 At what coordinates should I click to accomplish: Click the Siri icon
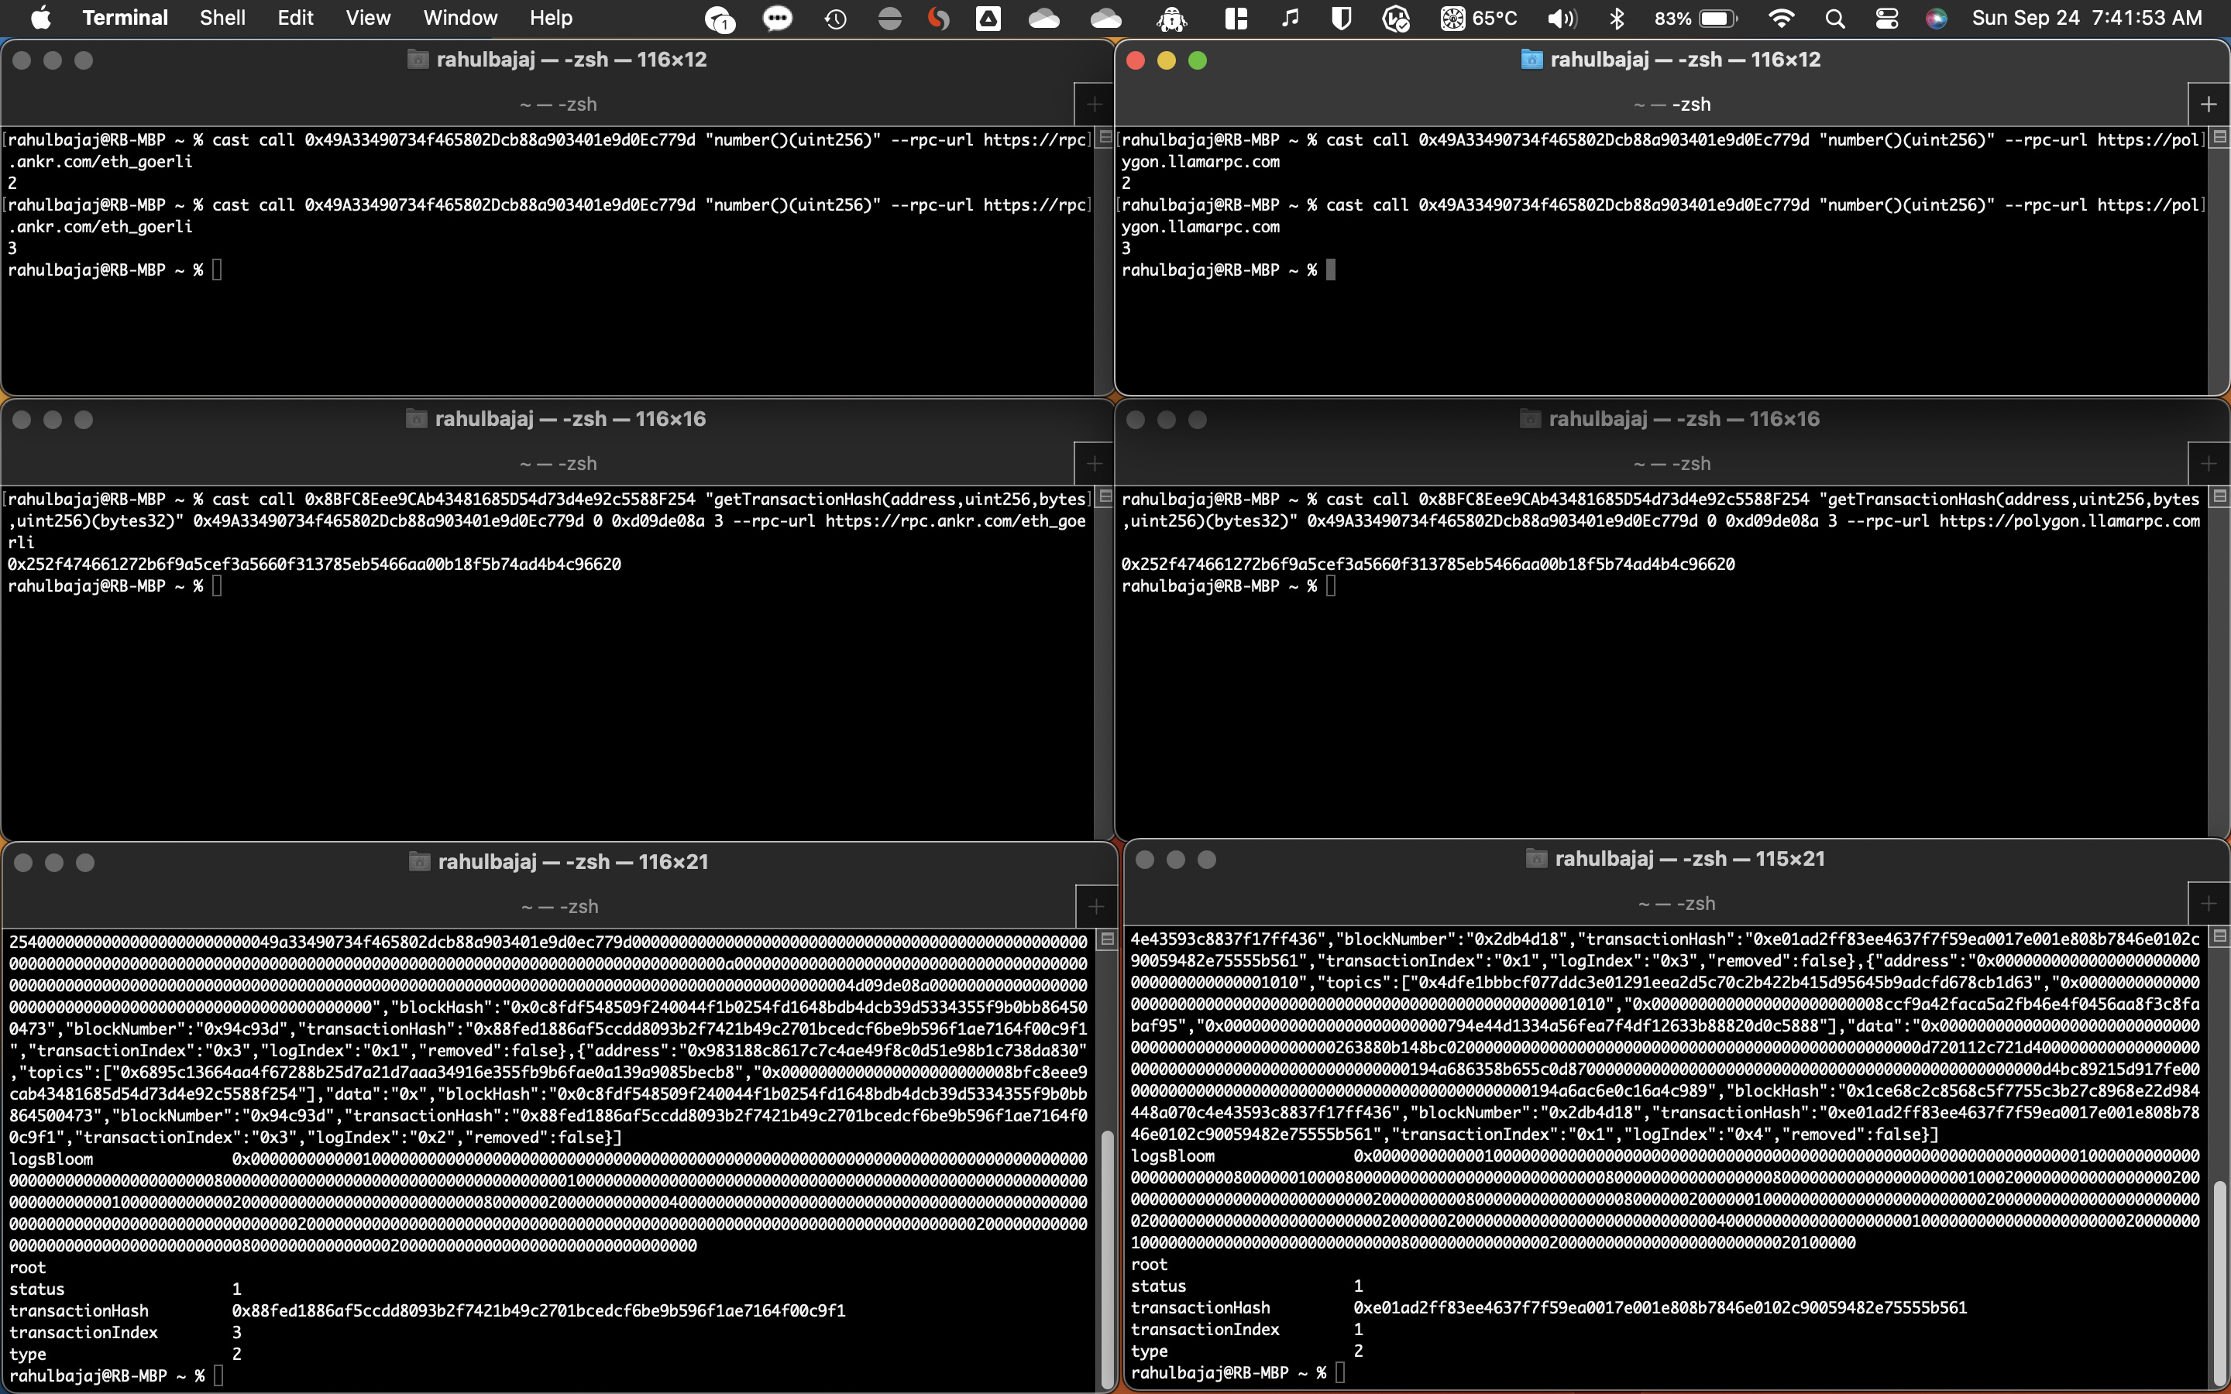pos(1936,19)
